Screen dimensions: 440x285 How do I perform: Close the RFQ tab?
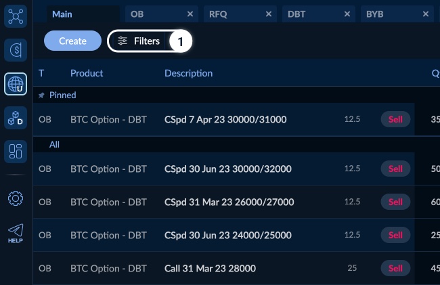click(x=269, y=14)
